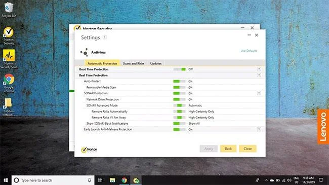Minimize the Settings dialog
This screenshot has width=329, height=185.
(x=249, y=35)
